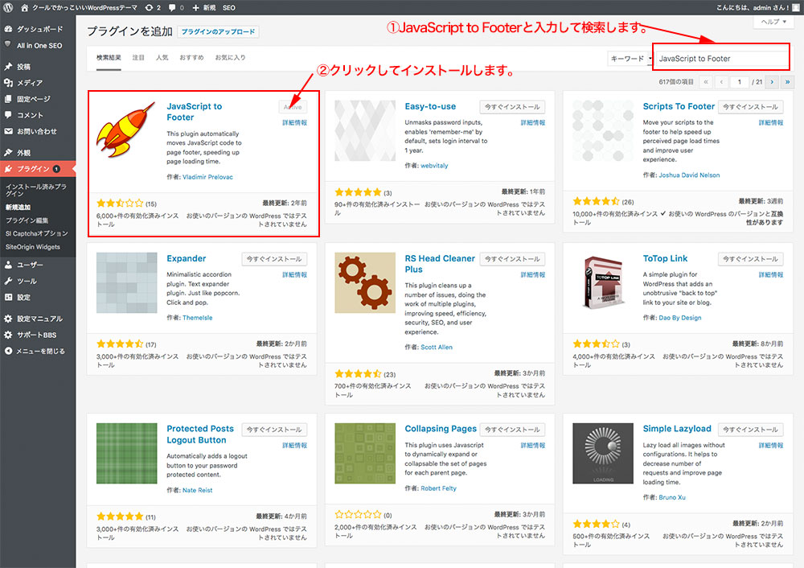Install Expander plugin now
The image size is (804, 568).
coord(274,259)
